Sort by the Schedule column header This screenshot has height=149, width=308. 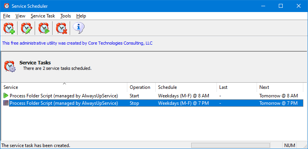tap(186, 87)
